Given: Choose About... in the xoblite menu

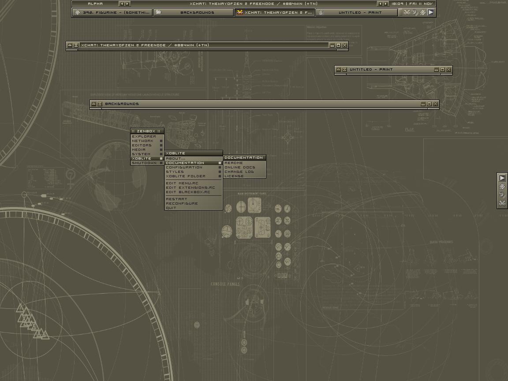Looking at the screenshot, I should pos(194,158).
